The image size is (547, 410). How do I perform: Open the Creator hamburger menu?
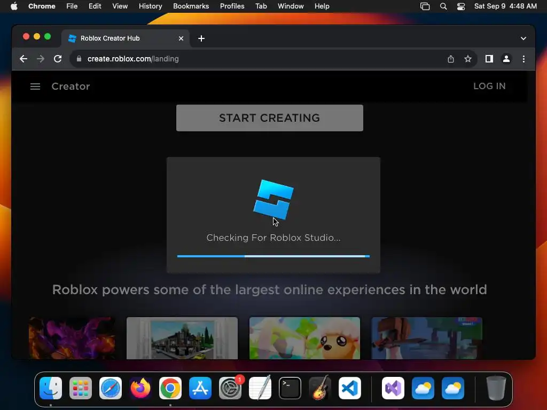35,86
